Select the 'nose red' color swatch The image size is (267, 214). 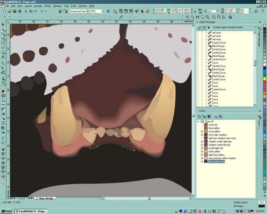coord(206,125)
